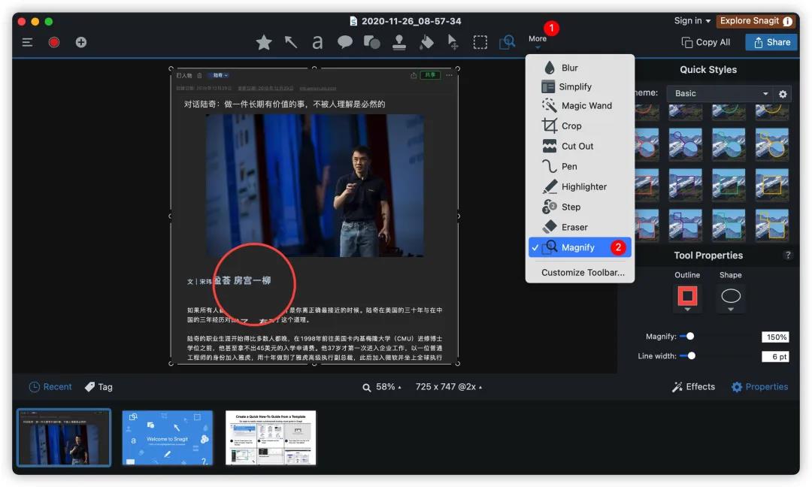Choose the Stamp tool
The height and width of the screenshot is (487, 812).
click(398, 42)
